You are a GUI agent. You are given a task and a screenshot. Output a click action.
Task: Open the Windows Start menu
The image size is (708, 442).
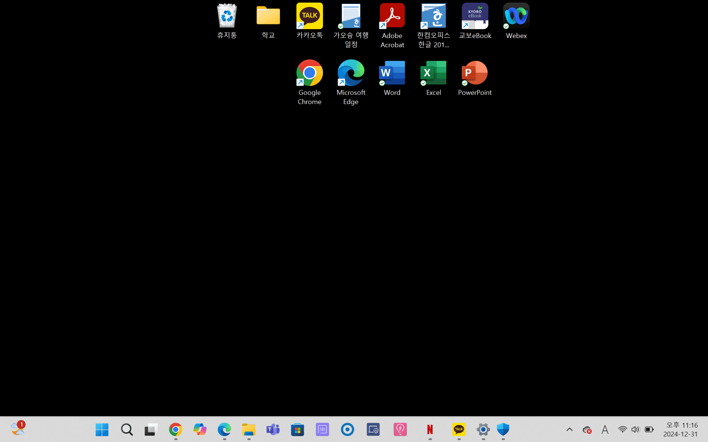(x=102, y=429)
